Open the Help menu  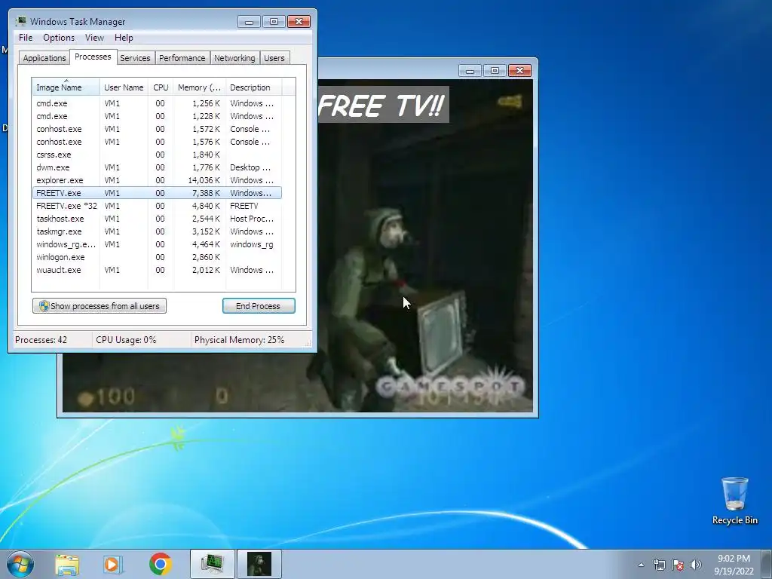coord(124,38)
